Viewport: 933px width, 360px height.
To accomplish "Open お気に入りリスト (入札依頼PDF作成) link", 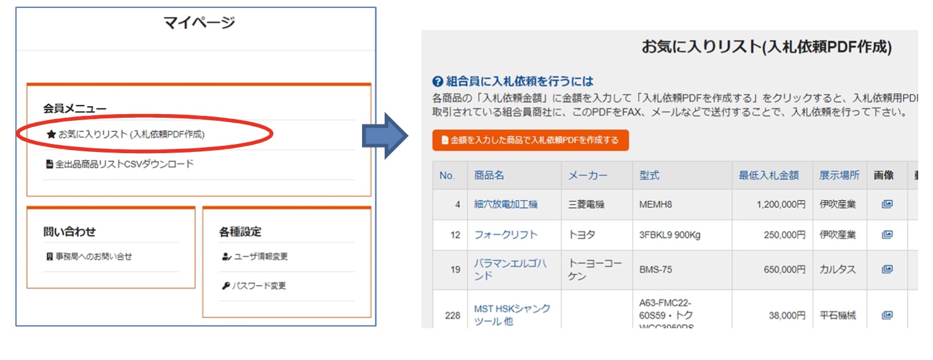I will tap(131, 134).
